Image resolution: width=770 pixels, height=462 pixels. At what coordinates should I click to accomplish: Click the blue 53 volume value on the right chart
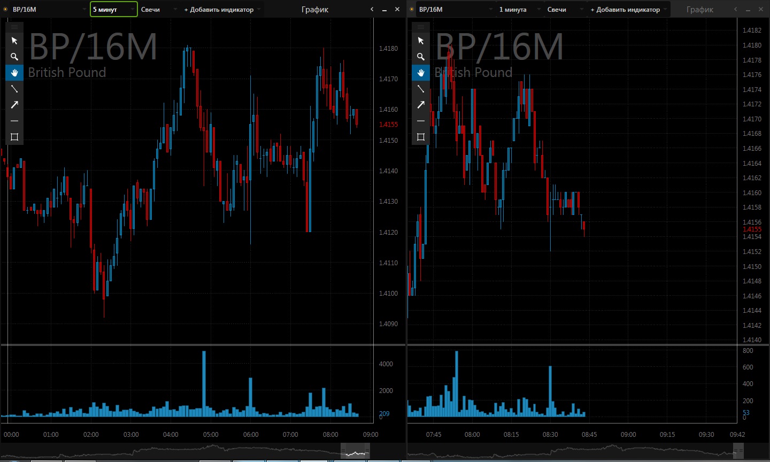(x=746, y=413)
